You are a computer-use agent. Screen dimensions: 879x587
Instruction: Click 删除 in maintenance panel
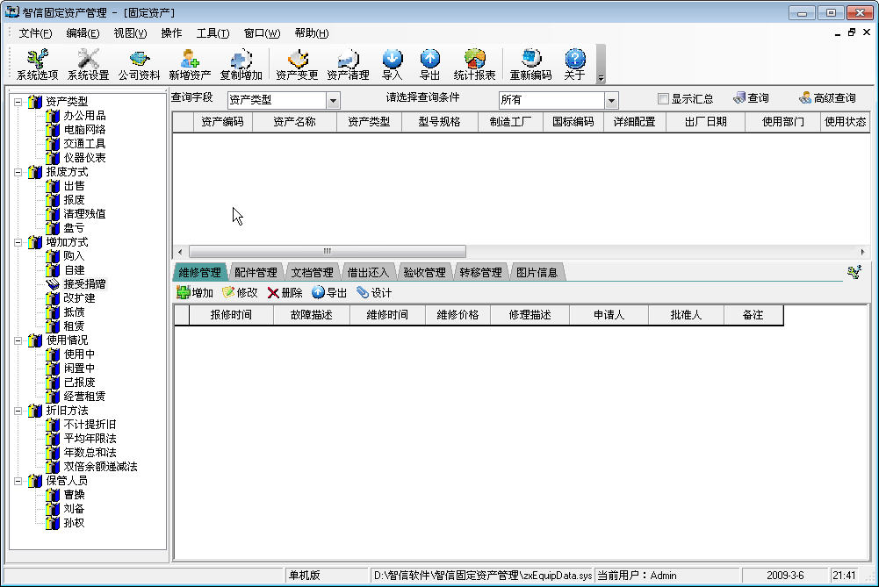click(285, 292)
